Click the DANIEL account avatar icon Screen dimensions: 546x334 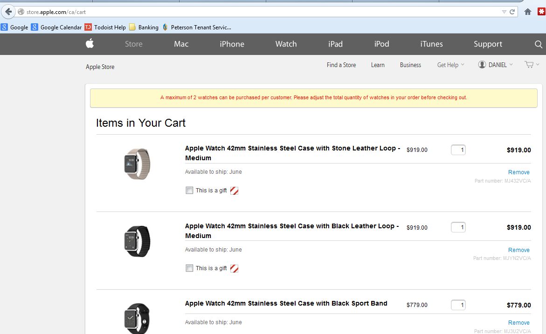pyautogui.click(x=482, y=64)
